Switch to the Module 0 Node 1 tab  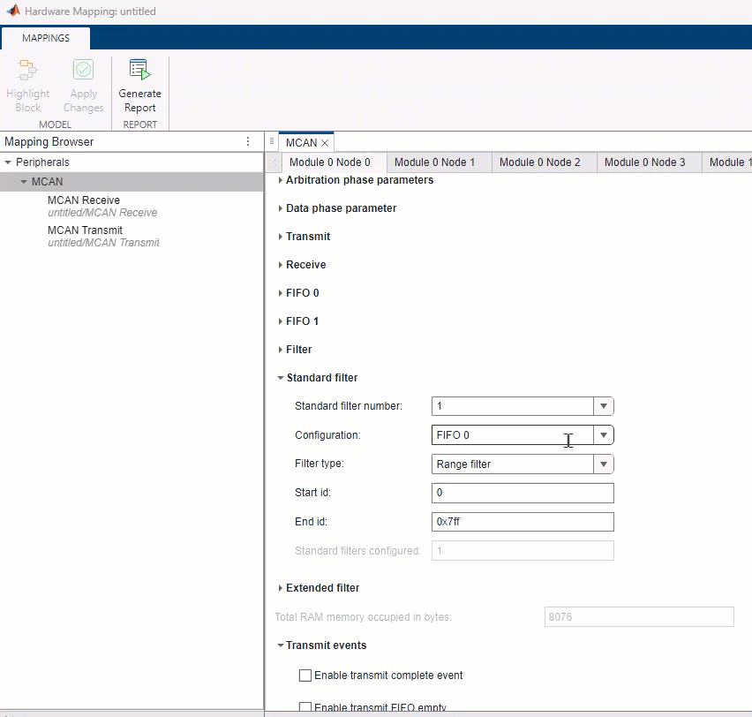point(438,162)
